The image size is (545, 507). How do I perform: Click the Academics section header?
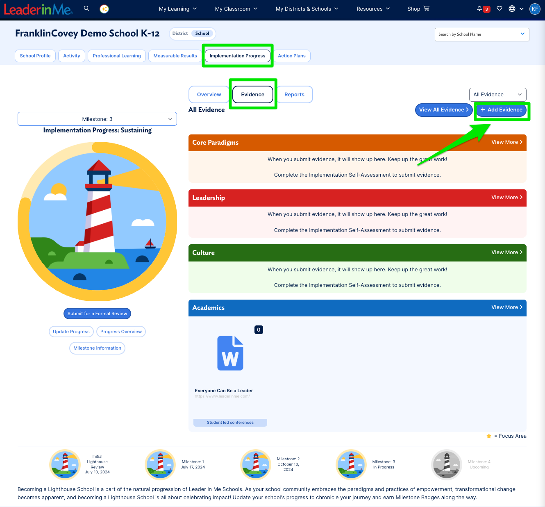357,308
